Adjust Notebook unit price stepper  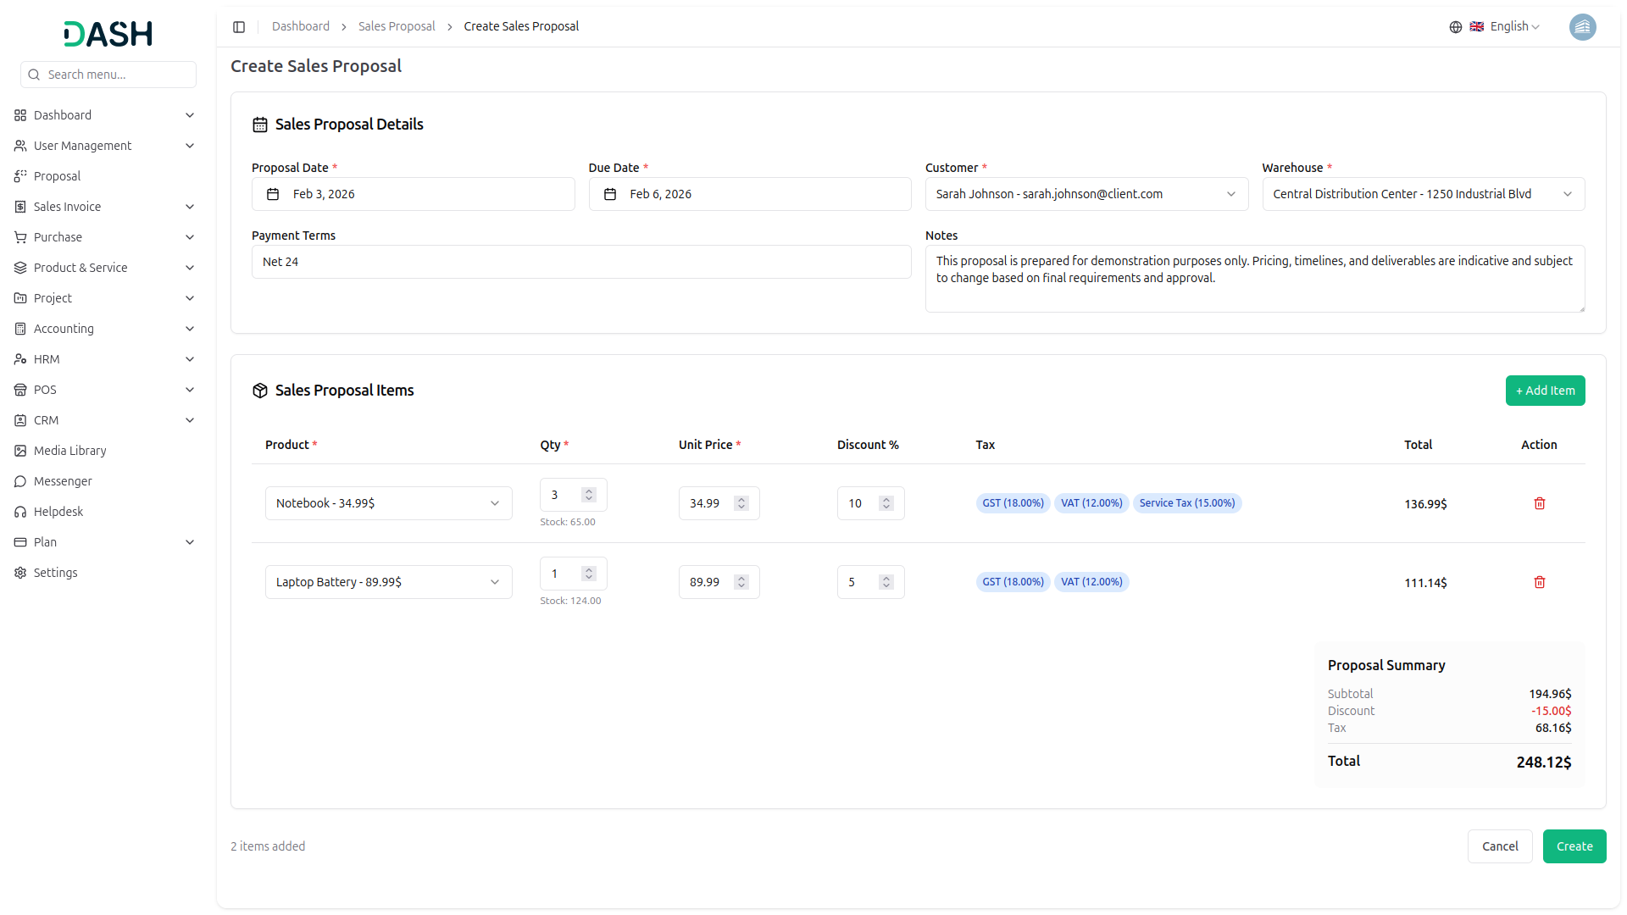[x=741, y=503]
